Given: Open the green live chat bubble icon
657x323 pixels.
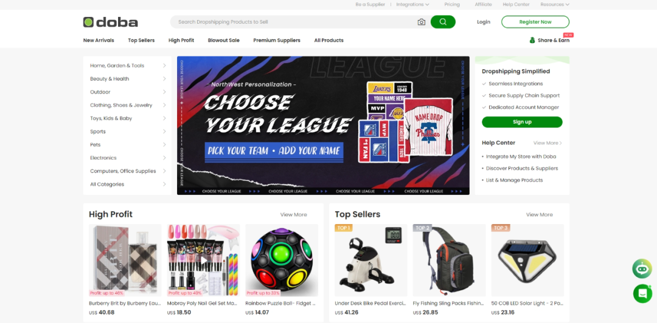Looking at the screenshot, I should tap(642, 293).
